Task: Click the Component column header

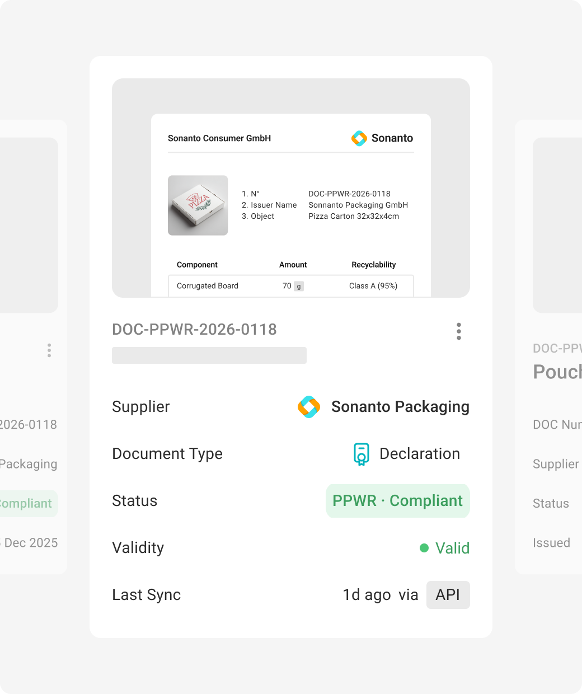Action: tap(197, 265)
